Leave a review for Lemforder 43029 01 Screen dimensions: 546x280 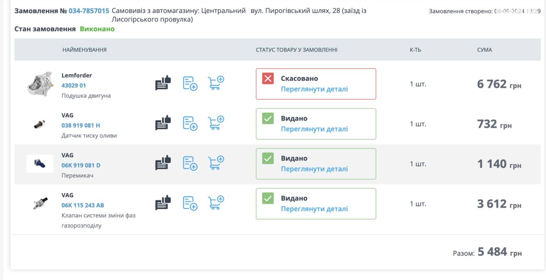point(163,83)
